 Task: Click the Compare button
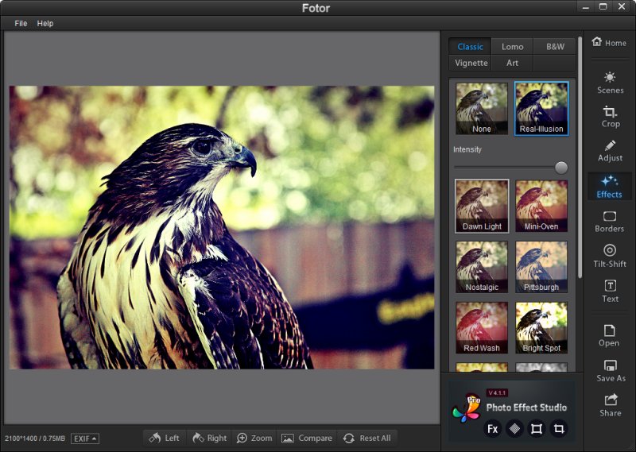tap(307, 438)
